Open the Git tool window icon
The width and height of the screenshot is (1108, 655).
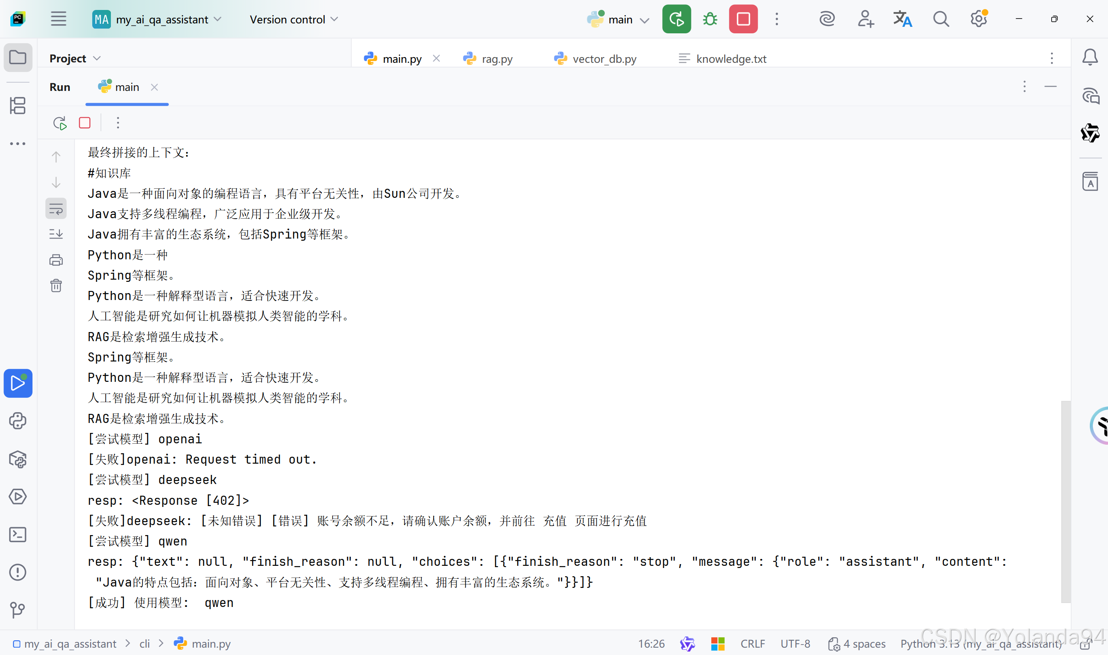18,610
